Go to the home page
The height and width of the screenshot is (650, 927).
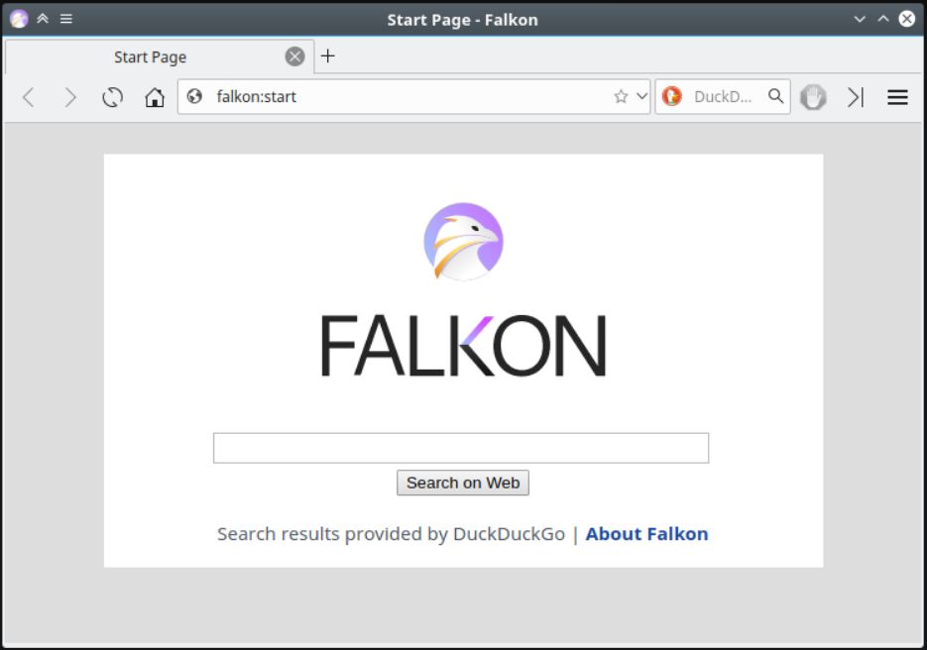155,97
